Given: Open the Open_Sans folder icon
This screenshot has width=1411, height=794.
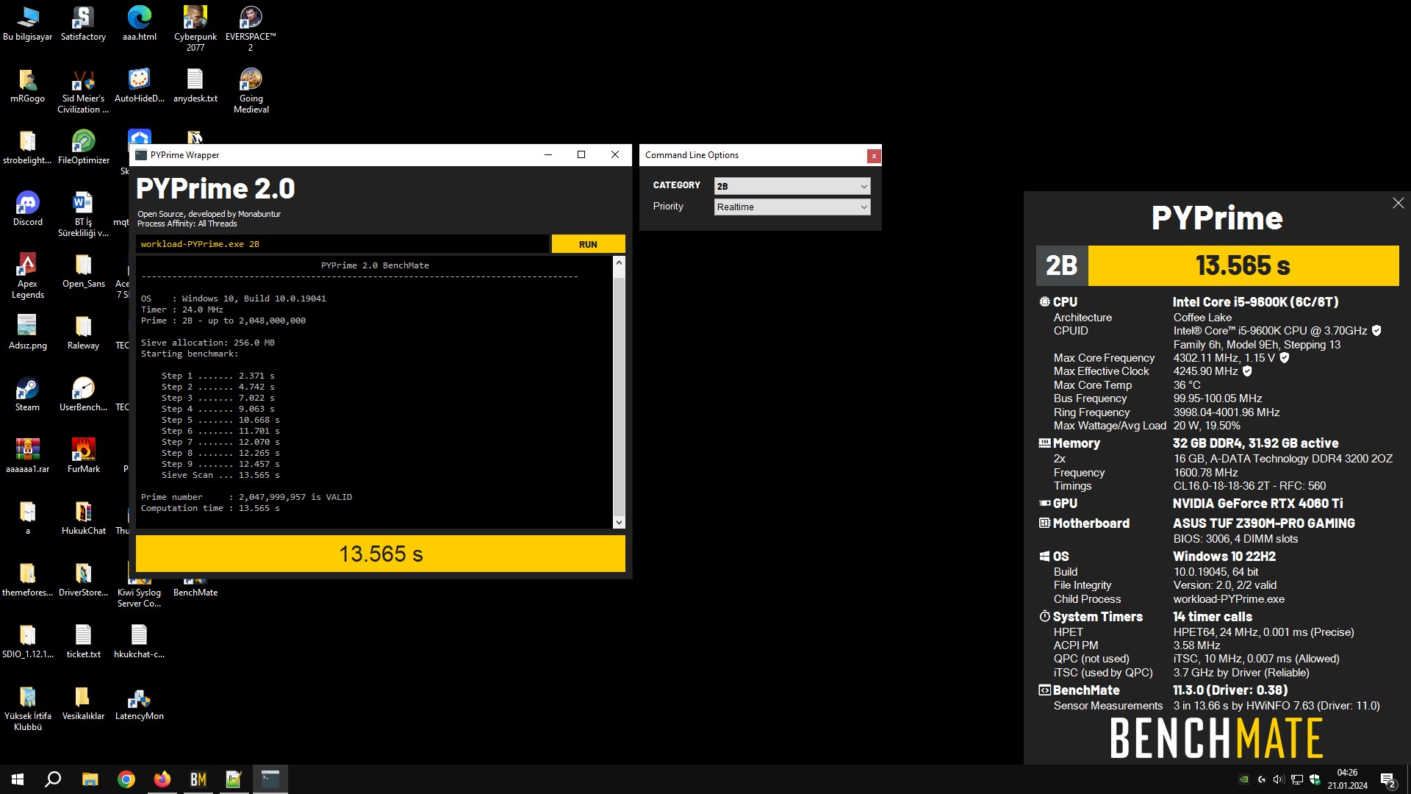Looking at the screenshot, I should (83, 271).
